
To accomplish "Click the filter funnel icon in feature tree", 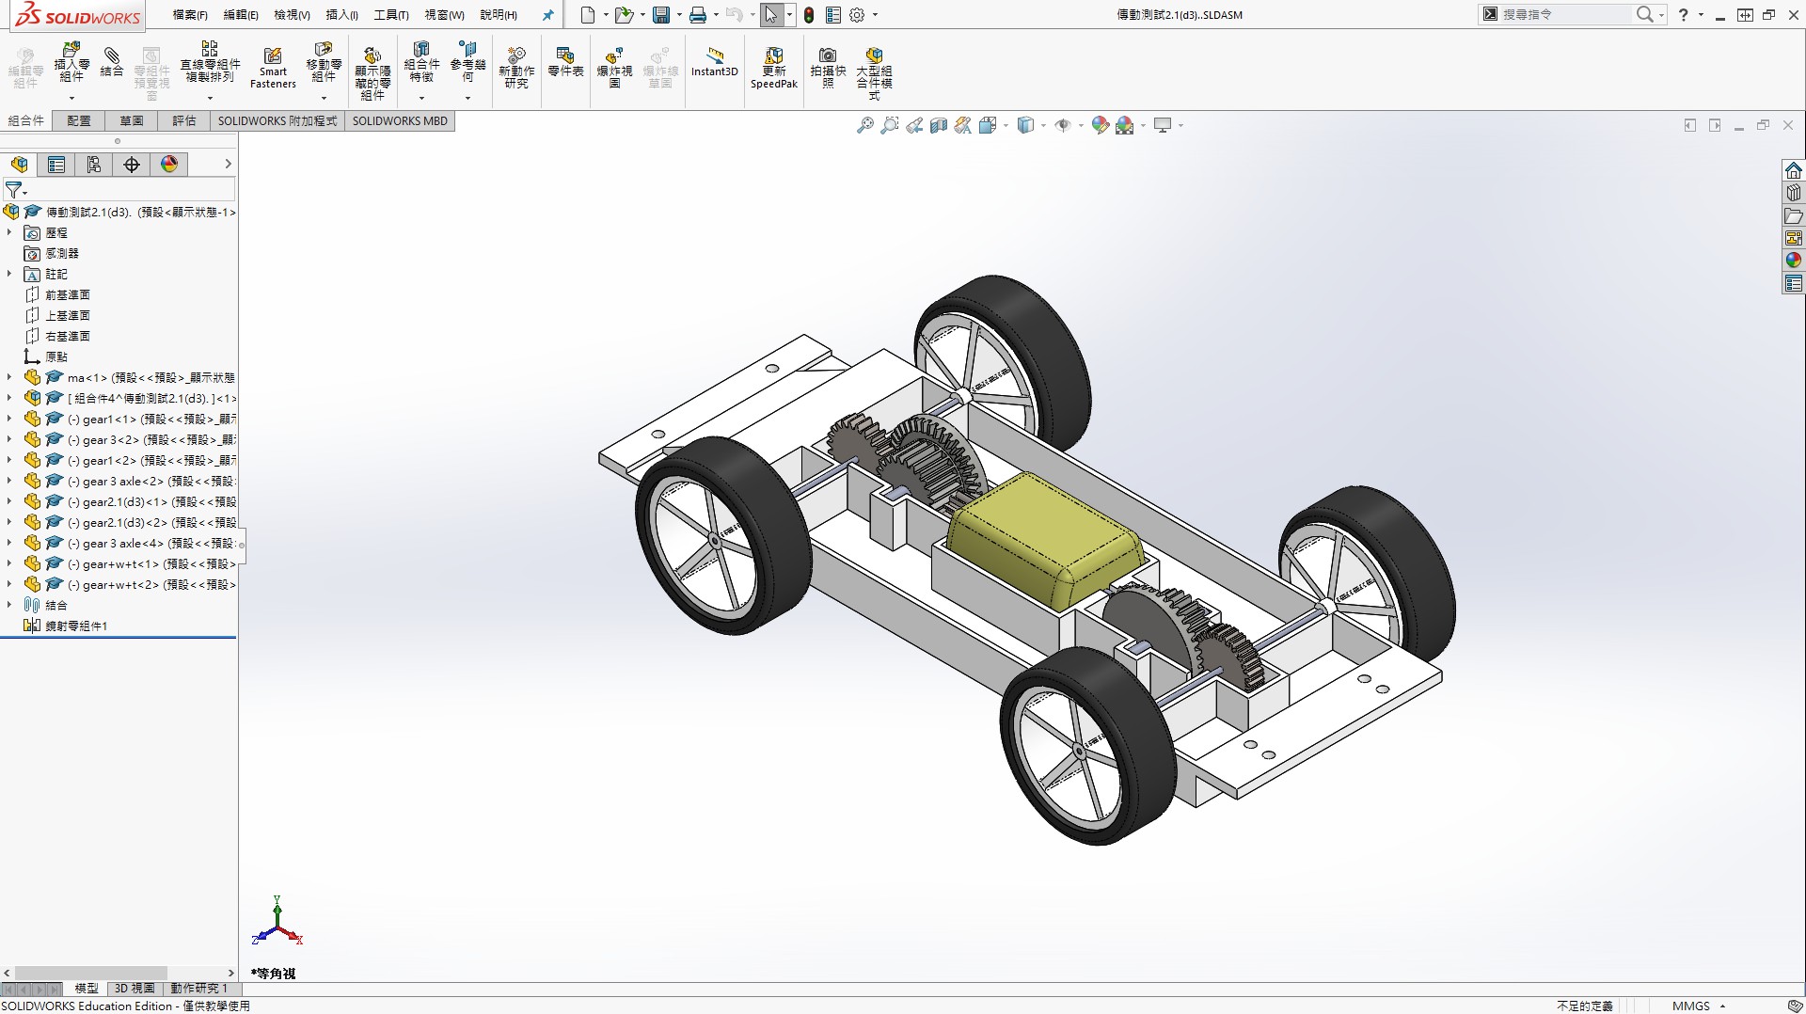I will (13, 190).
